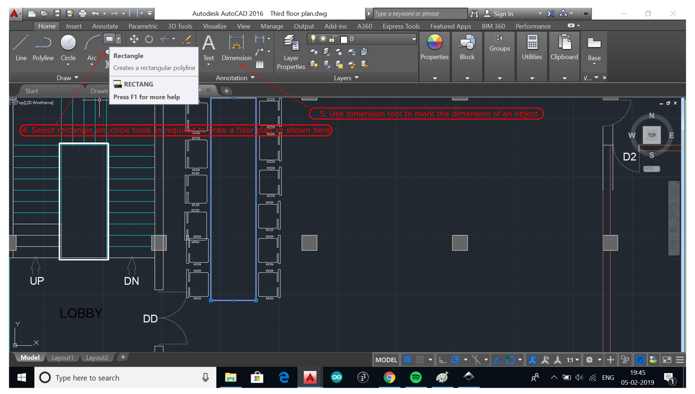Toggle grid display in status bar
Screen dimensions: 695x394
407,360
